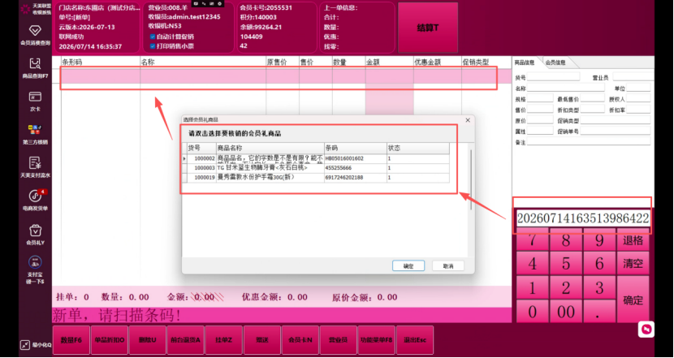Click keypad digit 3
This screenshot has height=358, width=674.
(x=599, y=287)
